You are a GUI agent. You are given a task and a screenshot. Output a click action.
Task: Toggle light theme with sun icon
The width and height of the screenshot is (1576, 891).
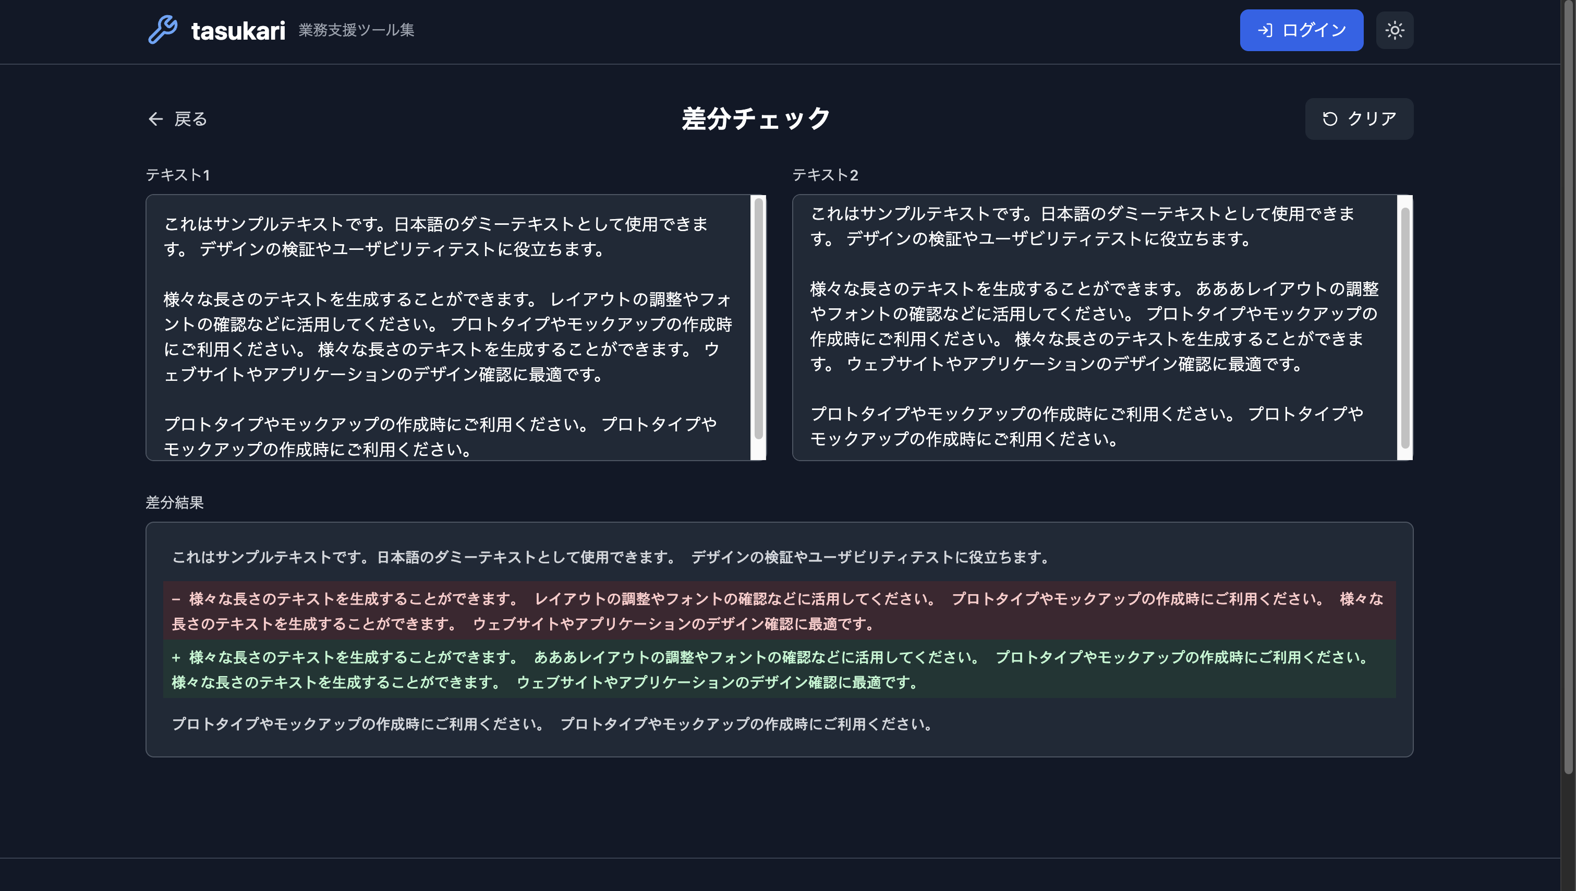pos(1395,30)
